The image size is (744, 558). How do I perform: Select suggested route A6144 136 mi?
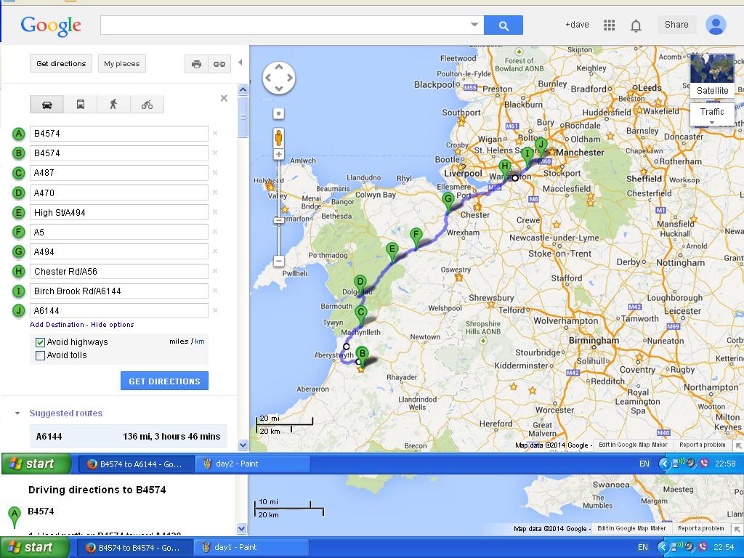pyautogui.click(x=128, y=437)
